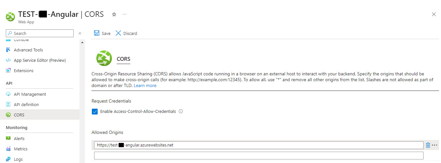Click the empty Allowed Origins input field
The height and width of the screenshot is (163, 441).
click(259, 156)
